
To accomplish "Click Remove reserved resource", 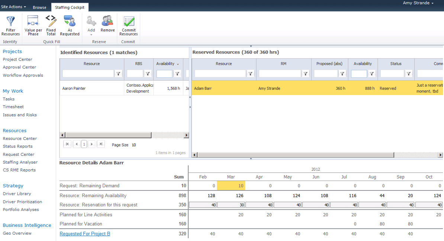I will (x=107, y=24).
